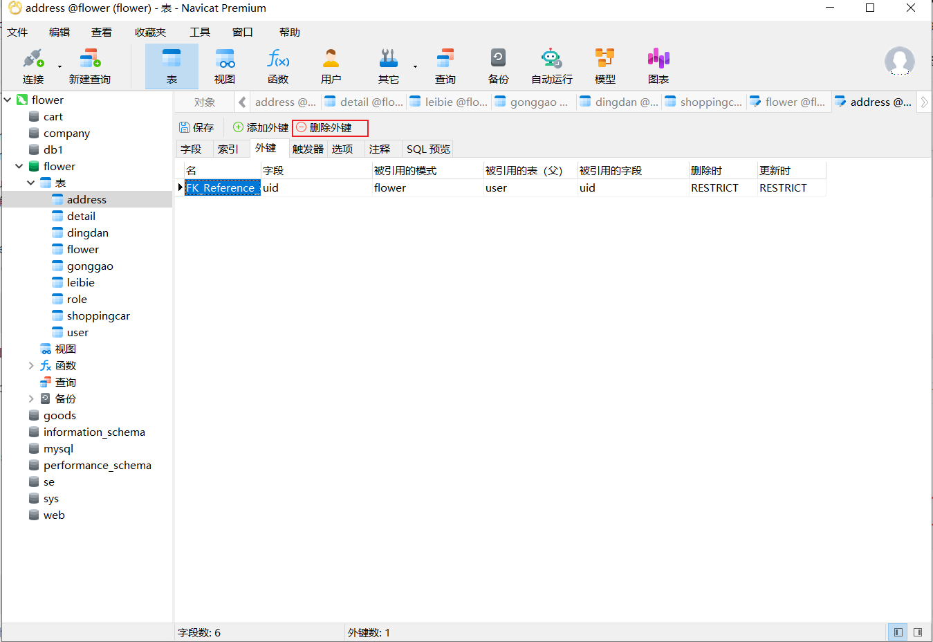Click the 函数 (Functions) toolbar icon
The image size is (933, 642).
click(278, 66)
